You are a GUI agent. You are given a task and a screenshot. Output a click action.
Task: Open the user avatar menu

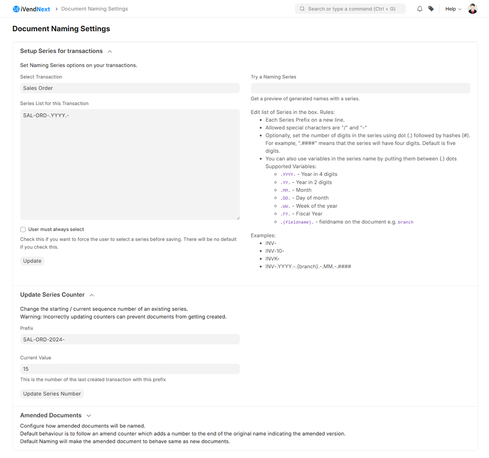coord(472,9)
